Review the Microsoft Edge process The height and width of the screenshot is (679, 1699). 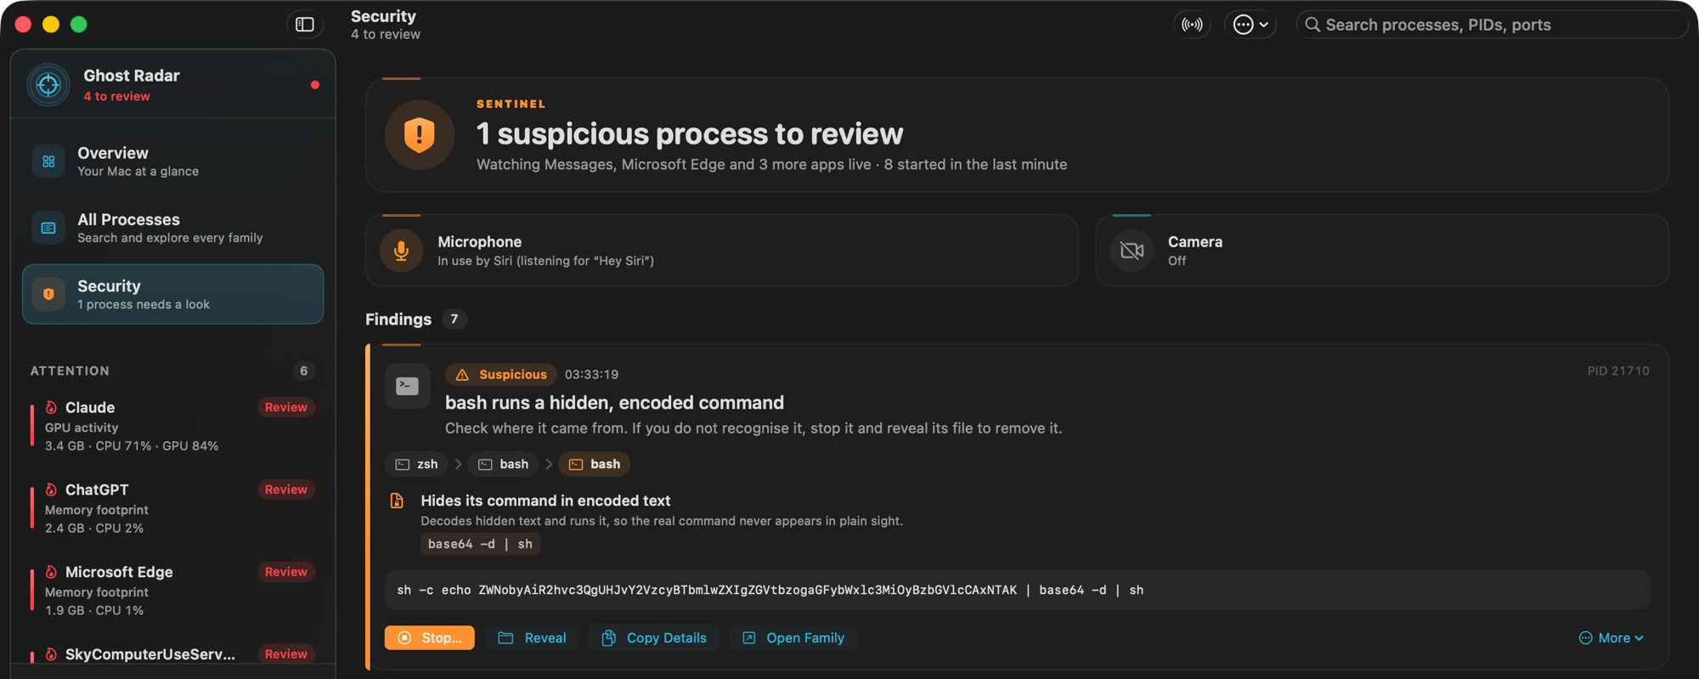pos(285,573)
